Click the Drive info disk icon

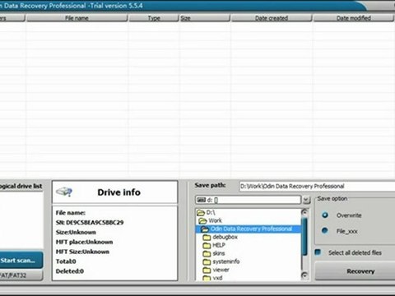[64, 192]
